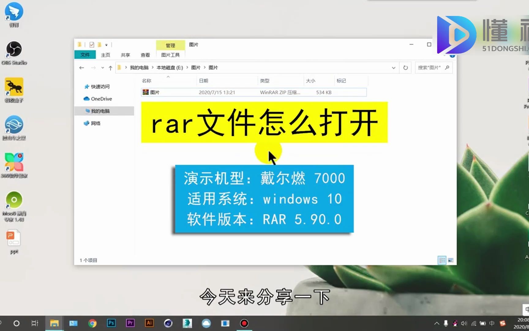
Task: Open the DingTalk desktop shortcut
Action: 14,14
